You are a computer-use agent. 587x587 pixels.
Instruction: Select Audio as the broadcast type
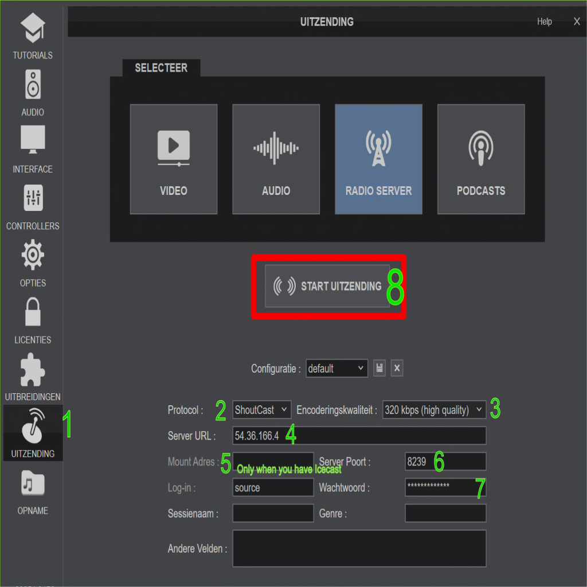click(x=276, y=159)
